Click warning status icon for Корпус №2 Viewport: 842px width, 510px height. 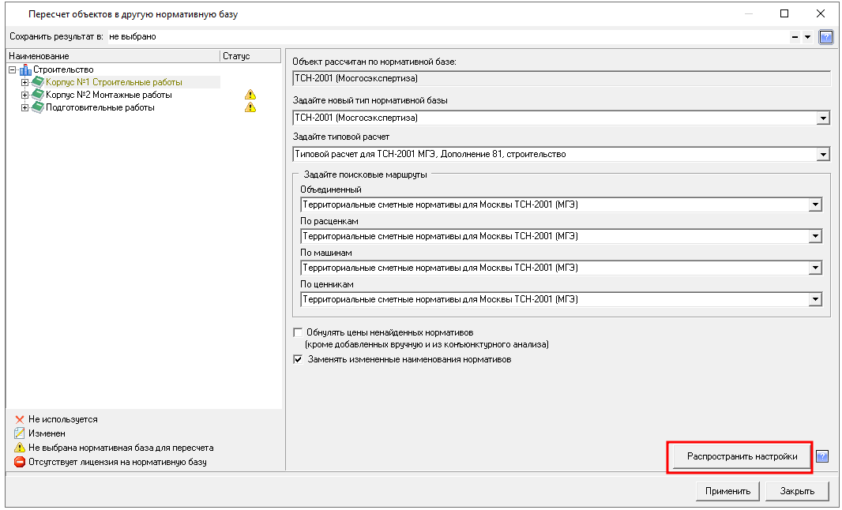click(x=250, y=95)
